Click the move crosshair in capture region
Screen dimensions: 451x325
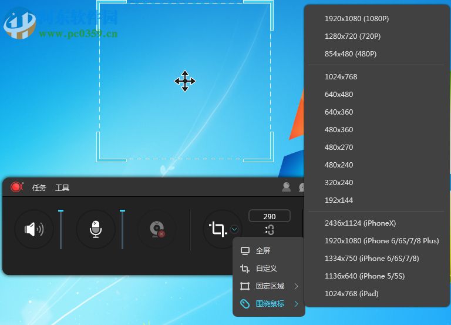(x=185, y=81)
